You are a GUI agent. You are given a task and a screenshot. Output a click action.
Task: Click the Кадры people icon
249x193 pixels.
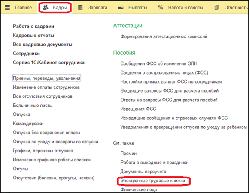click(x=46, y=7)
